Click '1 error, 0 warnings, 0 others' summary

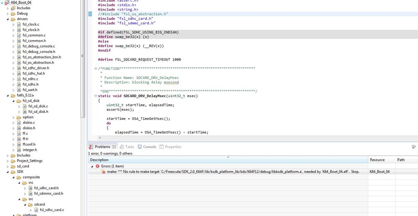click(110, 153)
